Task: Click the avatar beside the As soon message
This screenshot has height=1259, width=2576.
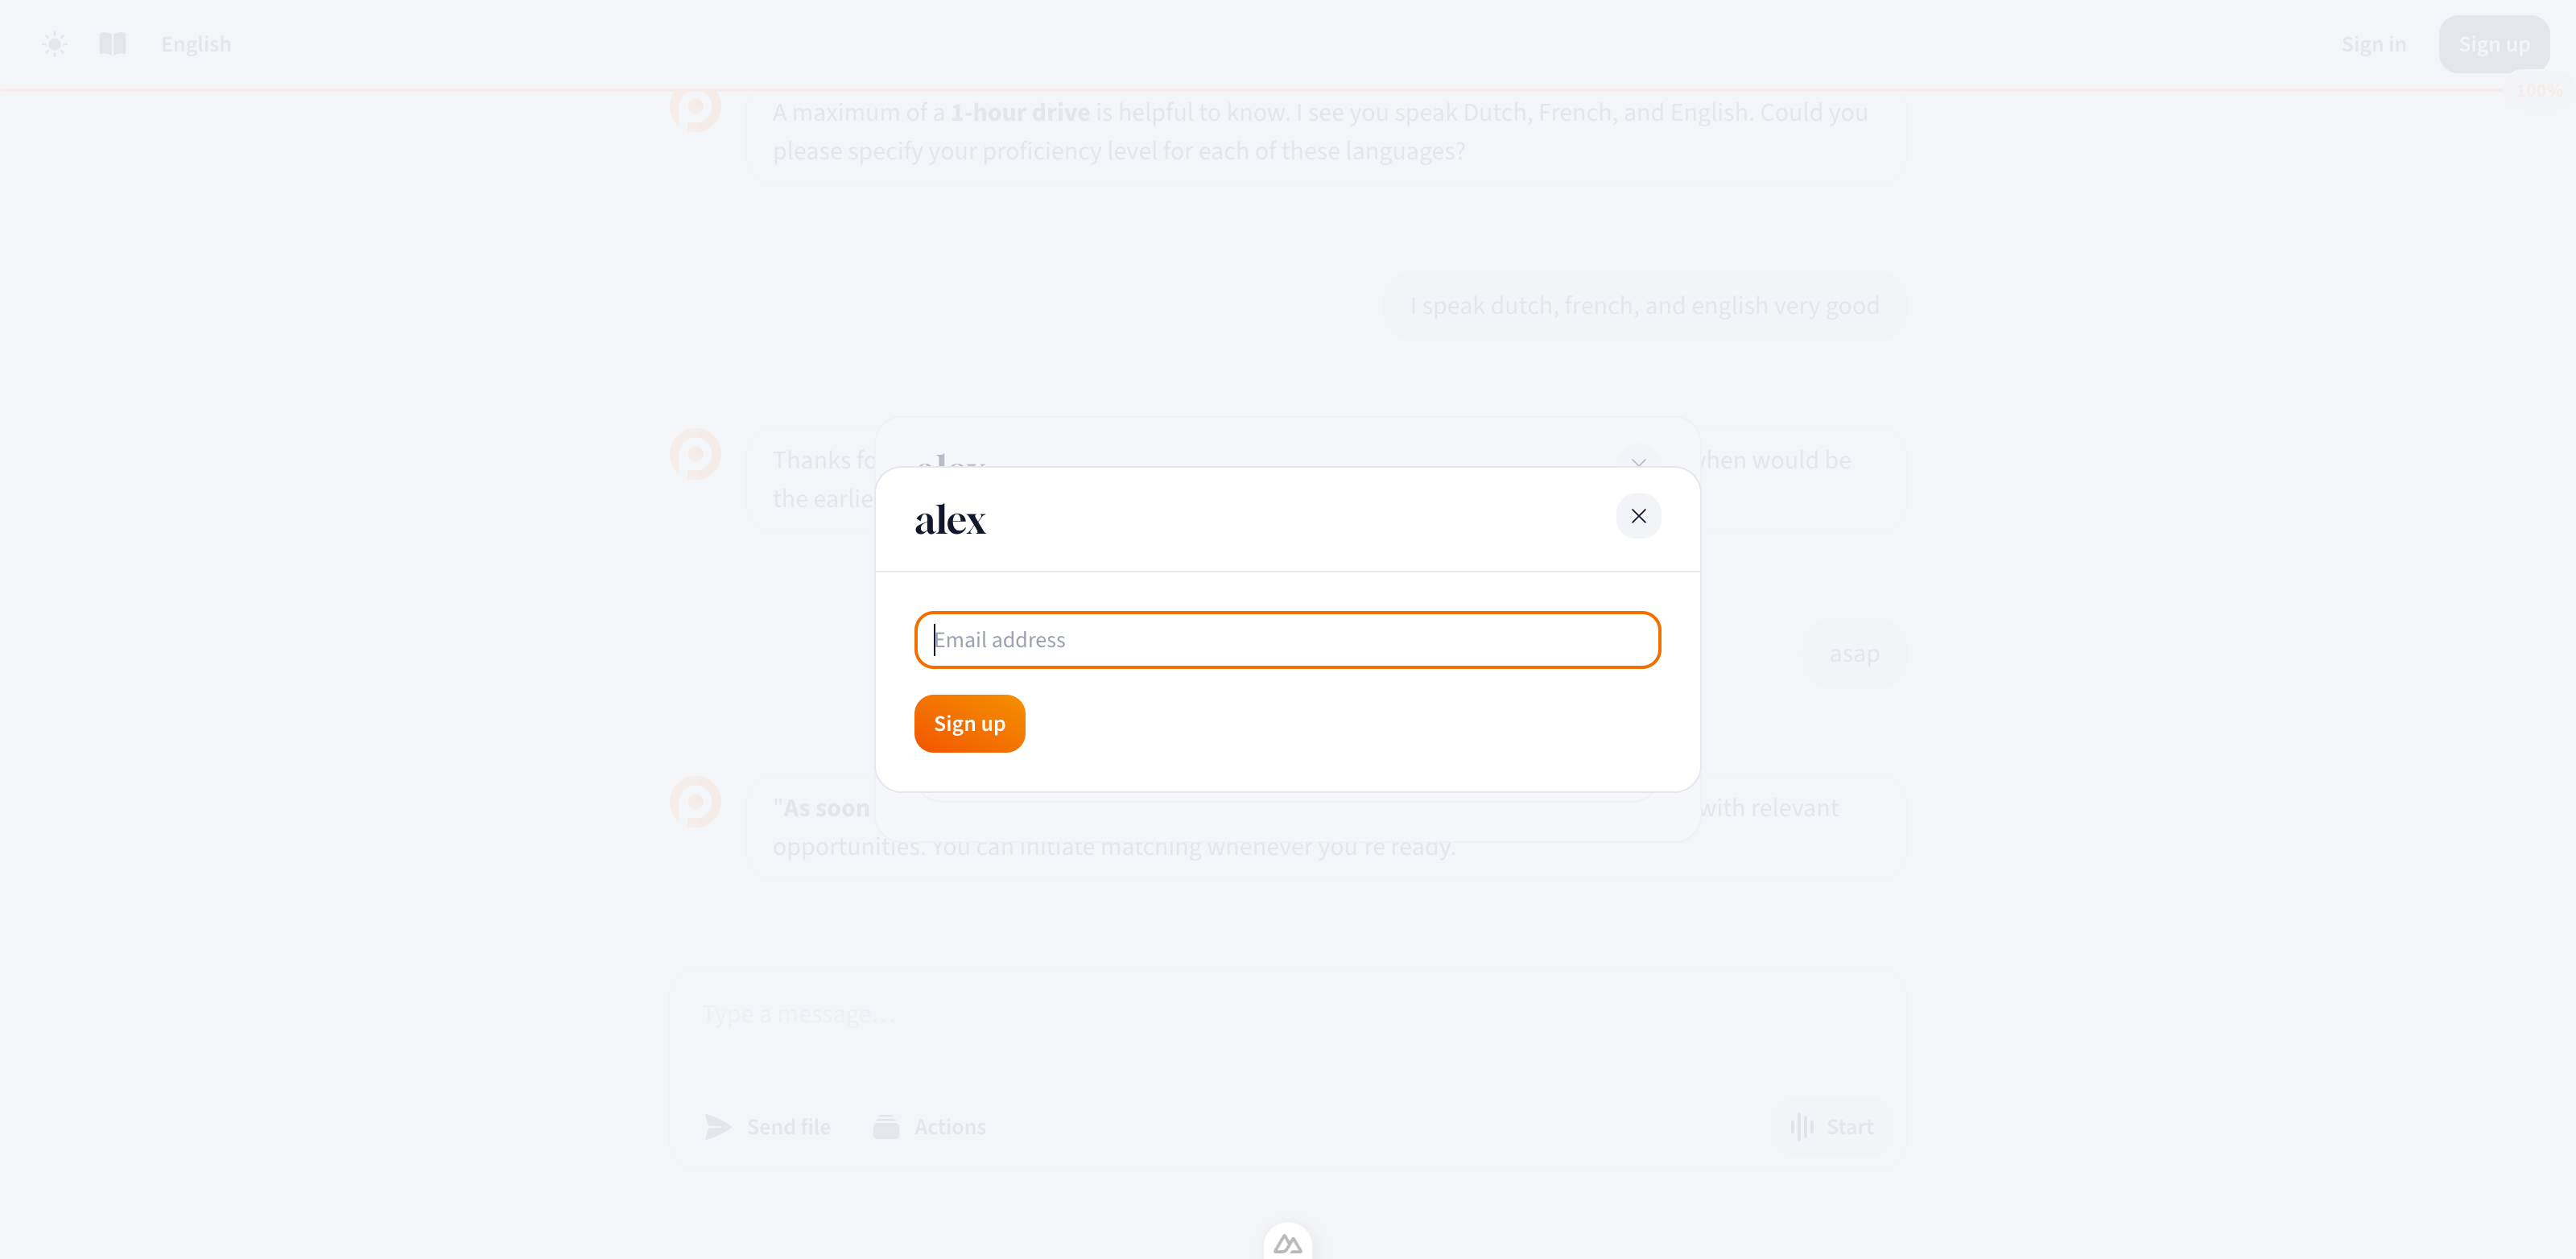Action: [x=696, y=802]
